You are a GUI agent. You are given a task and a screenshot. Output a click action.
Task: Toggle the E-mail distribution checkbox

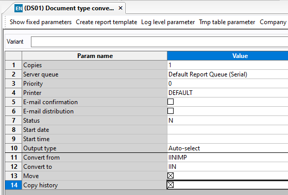click(x=171, y=111)
